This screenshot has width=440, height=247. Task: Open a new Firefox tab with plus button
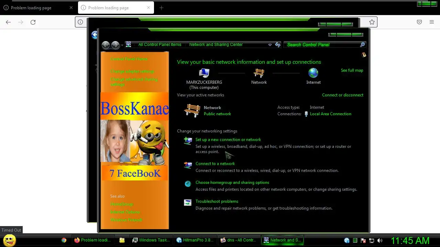click(x=161, y=8)
